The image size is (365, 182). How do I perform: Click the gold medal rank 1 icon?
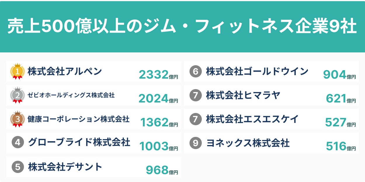(x=17, y=72)
